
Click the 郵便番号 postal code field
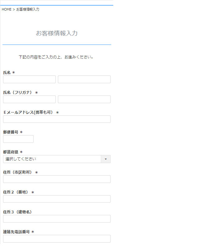(x=18, y=139)
